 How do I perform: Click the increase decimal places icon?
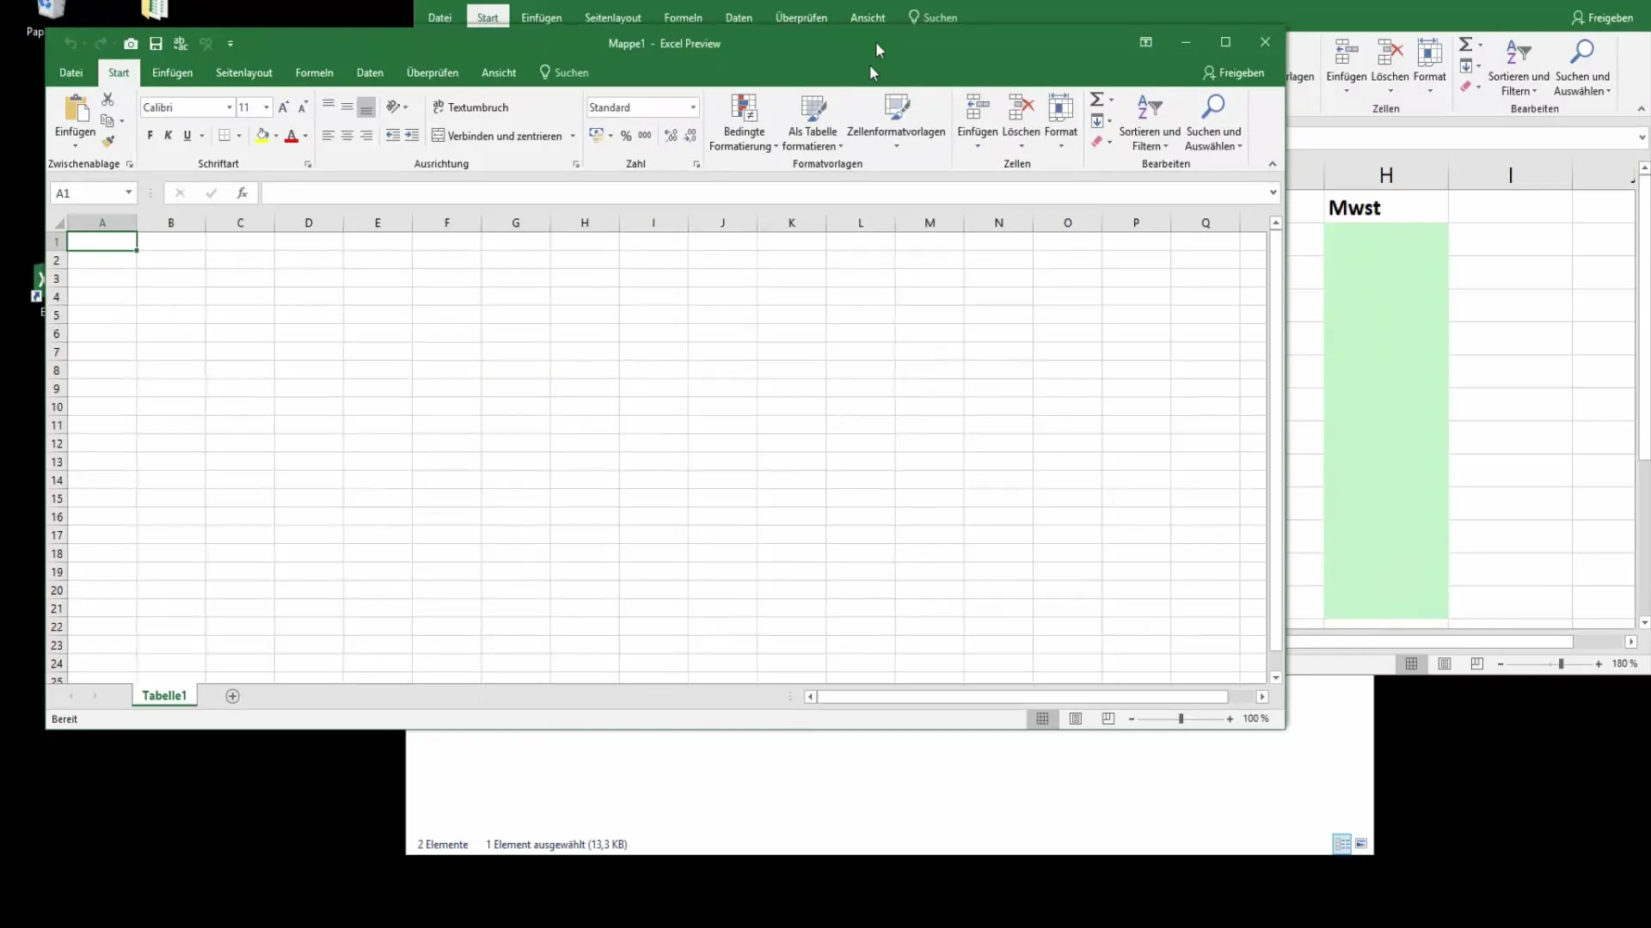[671, 136]
